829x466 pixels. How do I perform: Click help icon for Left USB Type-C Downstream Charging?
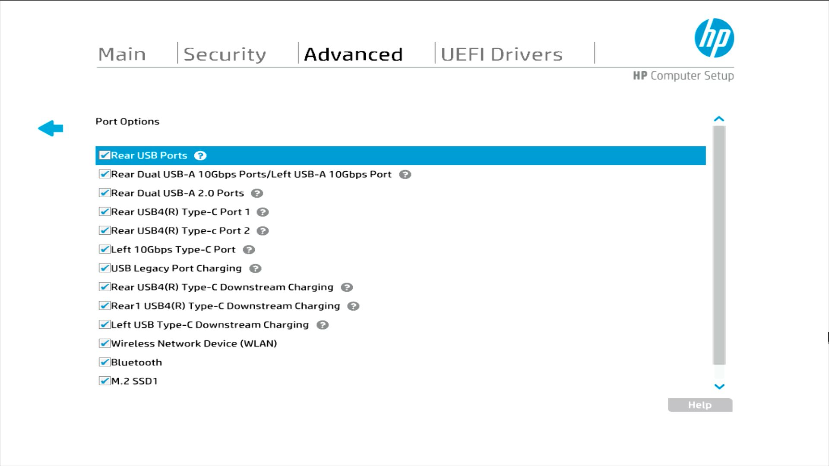point(323,325)
